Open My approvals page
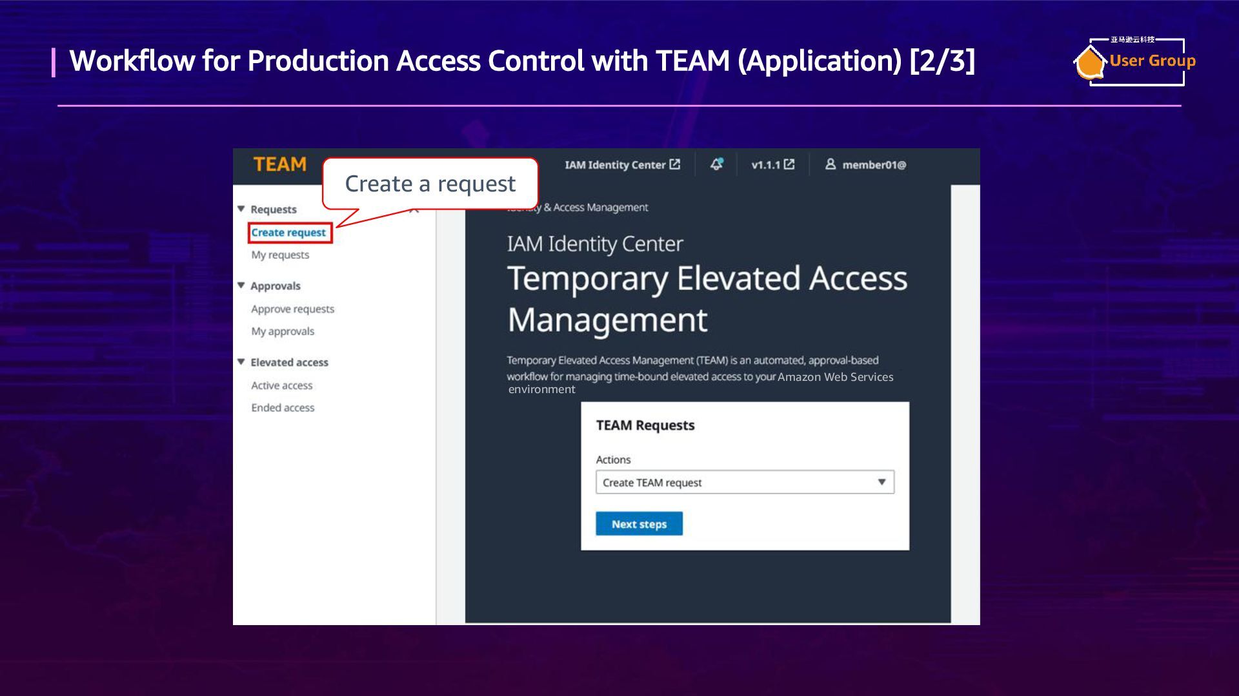The width and height of the screenshot is (1239, 696). click(x=283, y=331)
